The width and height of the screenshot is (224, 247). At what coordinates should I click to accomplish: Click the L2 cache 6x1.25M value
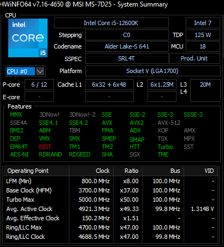pos(162,85)
